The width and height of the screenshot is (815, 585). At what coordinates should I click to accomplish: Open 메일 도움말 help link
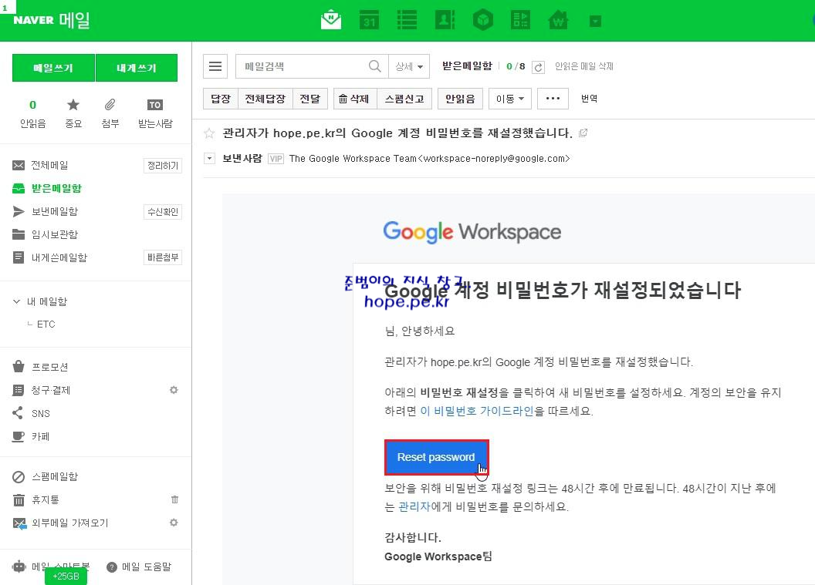tap(146, 567)
